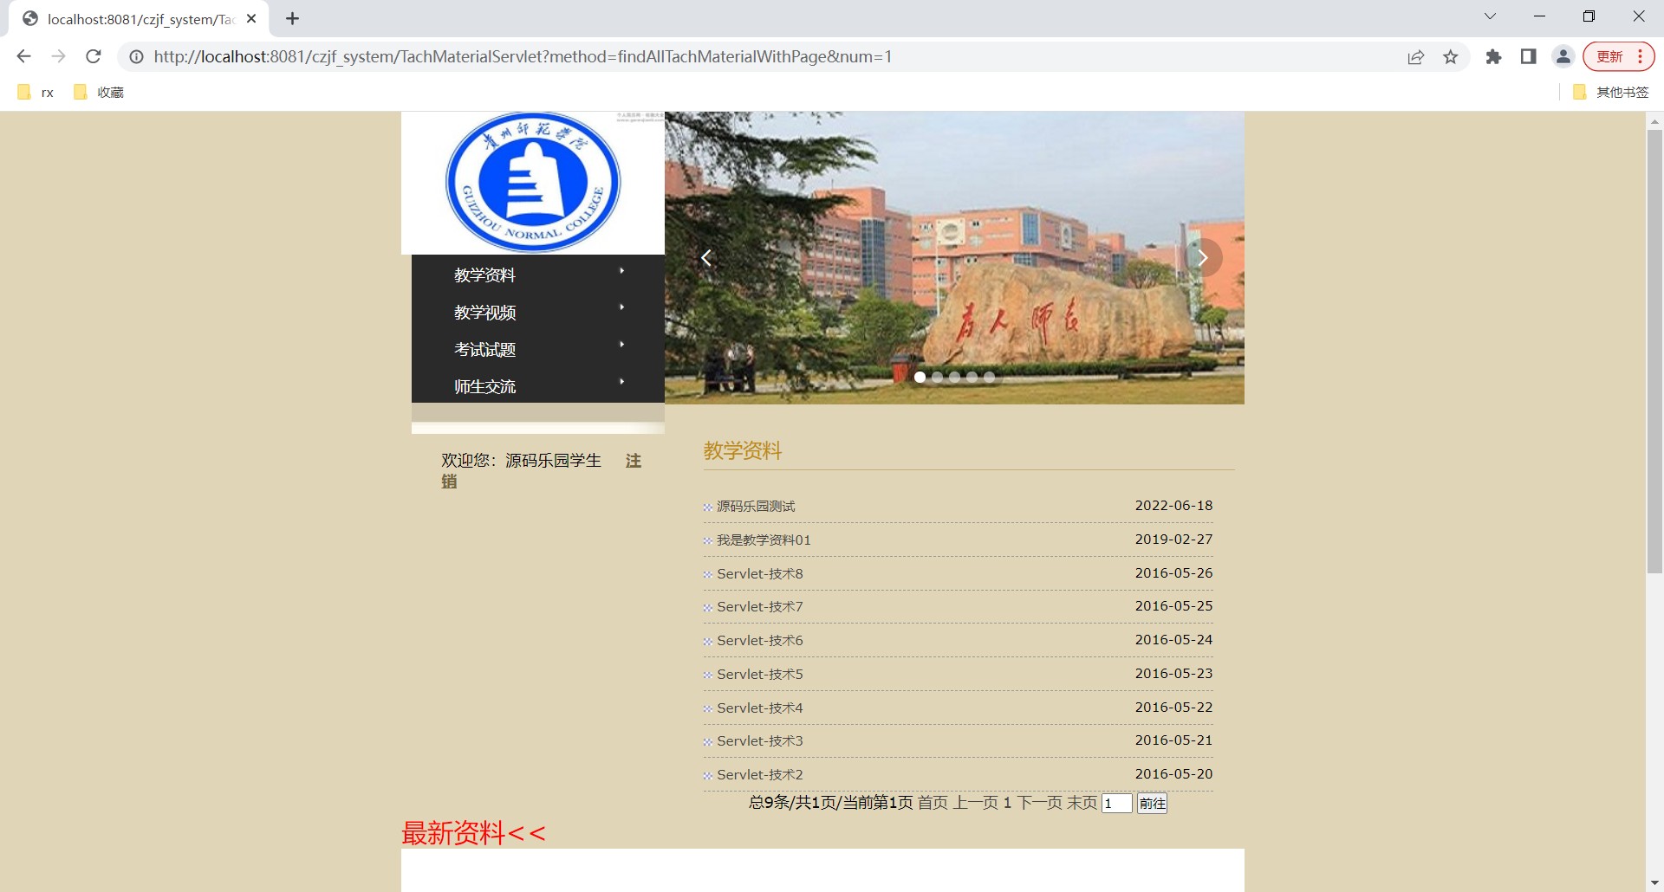Select third carousel indicator dot
This screenshot has width=1664, height=892.
point(954,377)
